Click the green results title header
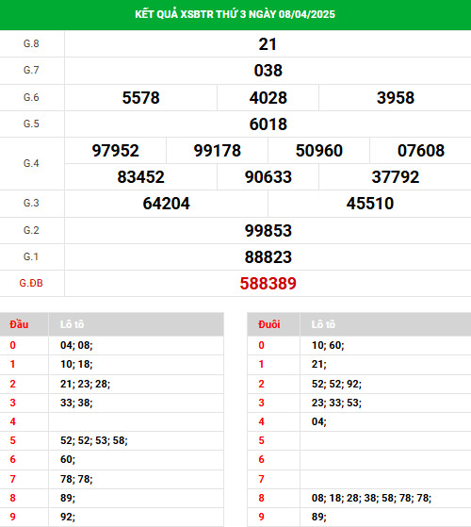Image resolution: width=471 pixels, height=527 pixels. [x=235, y=15]
